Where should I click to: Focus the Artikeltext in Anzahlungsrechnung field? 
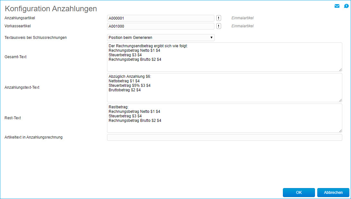[x=225, y=138]
